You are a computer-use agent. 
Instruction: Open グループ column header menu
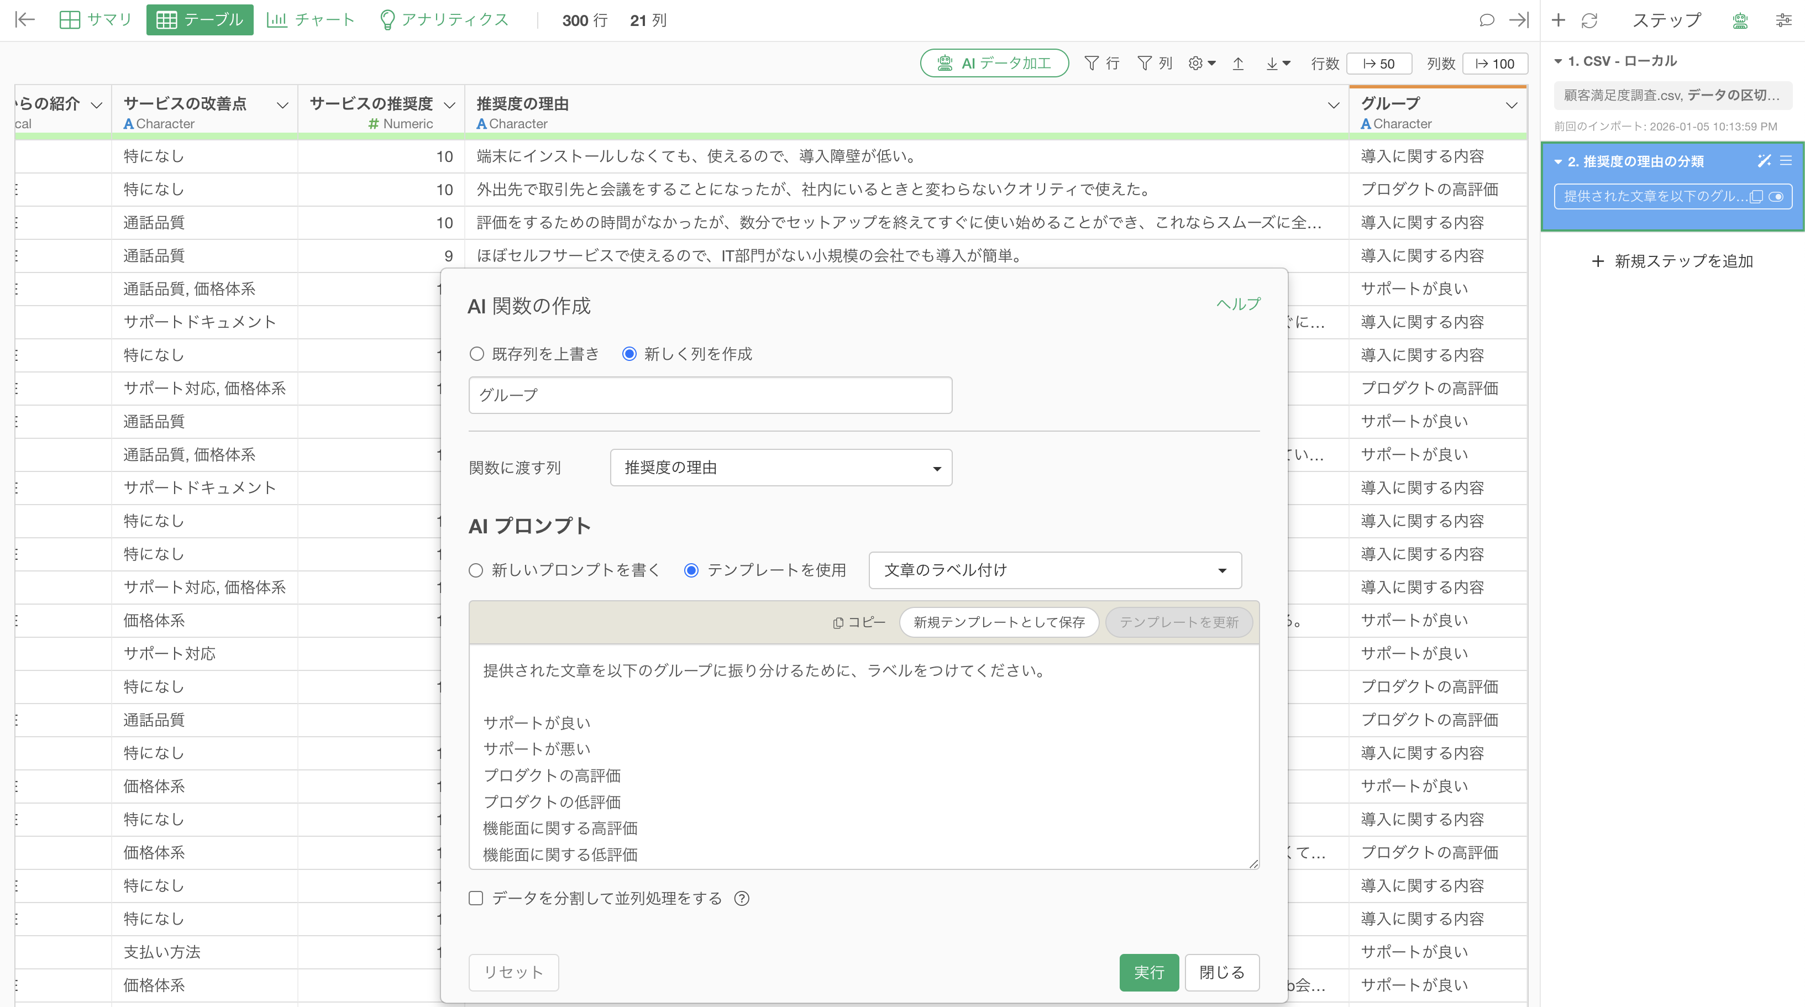pyautogui.click(x=1512, y=105)
